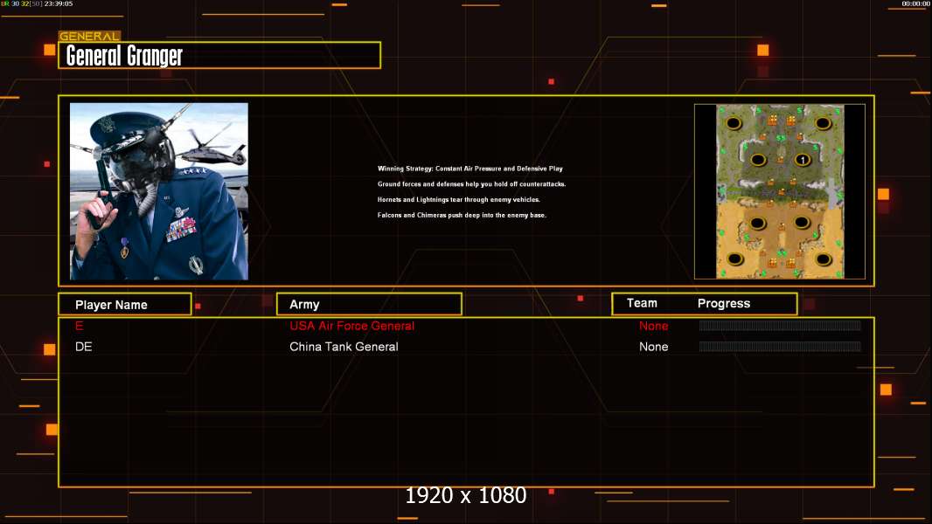Click the Team column label
932x524 pixels.
pos(642,303)
